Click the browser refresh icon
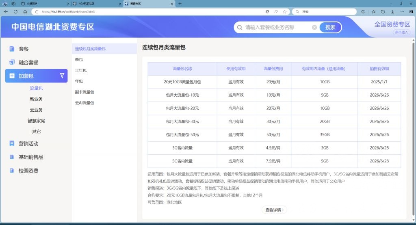 pyautogui.click(x=15, y=12)
